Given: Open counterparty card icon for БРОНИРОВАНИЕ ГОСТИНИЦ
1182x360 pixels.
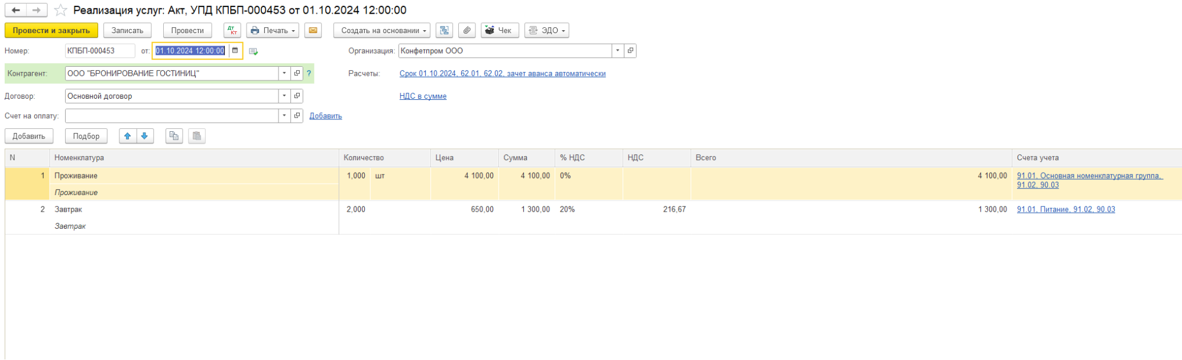Looking at the screenshot, I should [x=297, y=73].
